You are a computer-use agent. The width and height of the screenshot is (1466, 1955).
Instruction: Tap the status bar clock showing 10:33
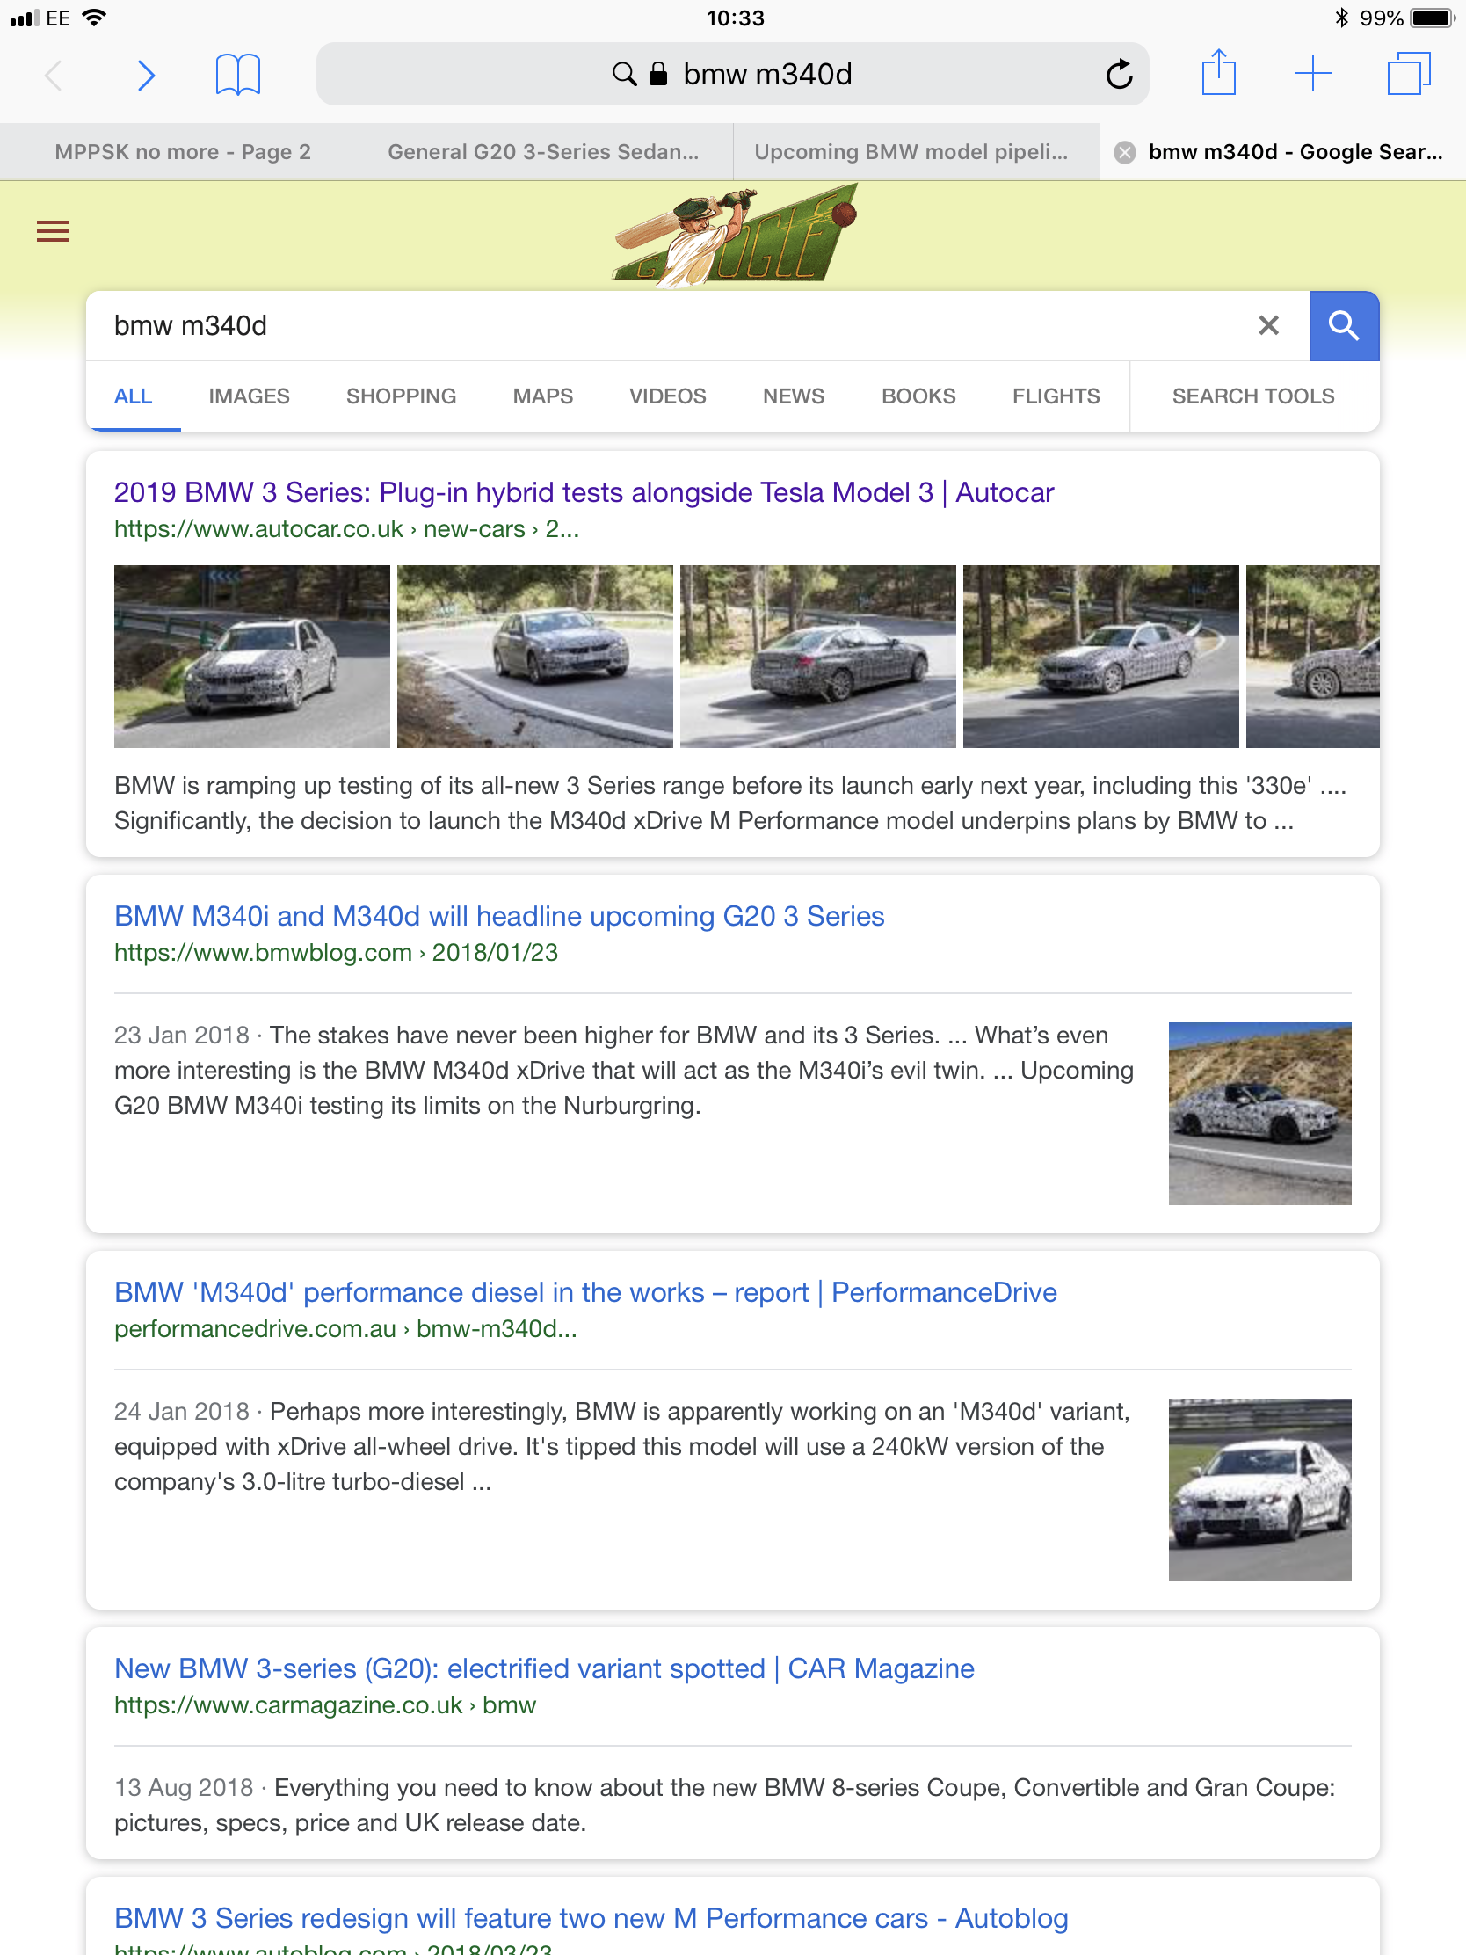click(735, 18)
